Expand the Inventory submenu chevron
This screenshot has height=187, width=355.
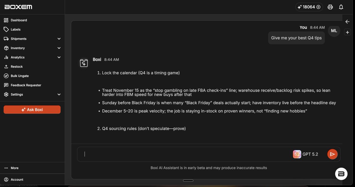pos(59,48)
